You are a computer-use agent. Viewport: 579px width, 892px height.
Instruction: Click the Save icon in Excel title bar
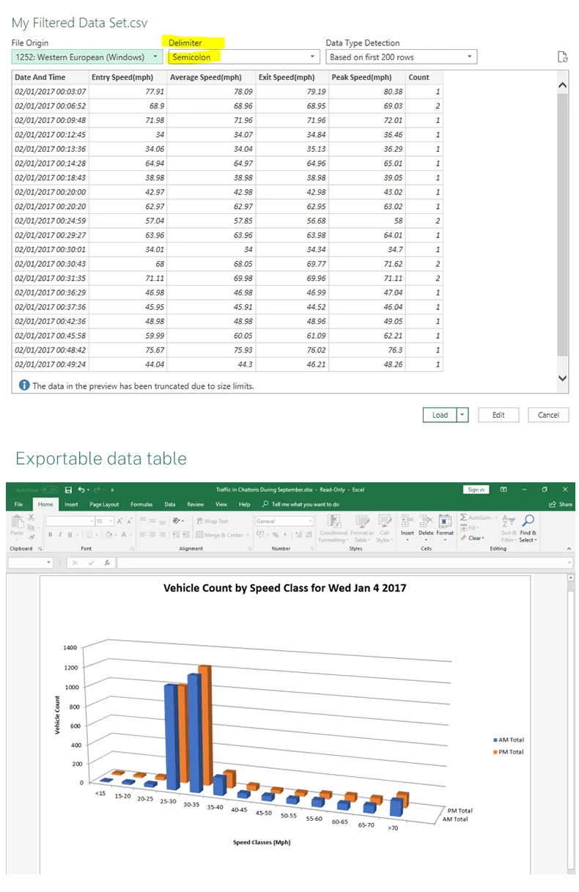click(68, 490)
